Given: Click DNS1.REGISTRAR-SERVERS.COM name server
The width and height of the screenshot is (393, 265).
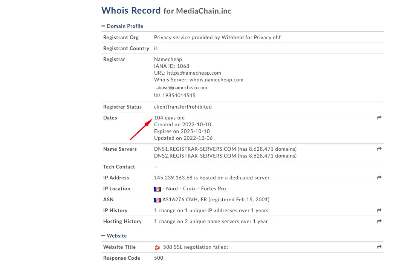Looking at the screenshot, I should pyautogui.click(x=195, y=149).
